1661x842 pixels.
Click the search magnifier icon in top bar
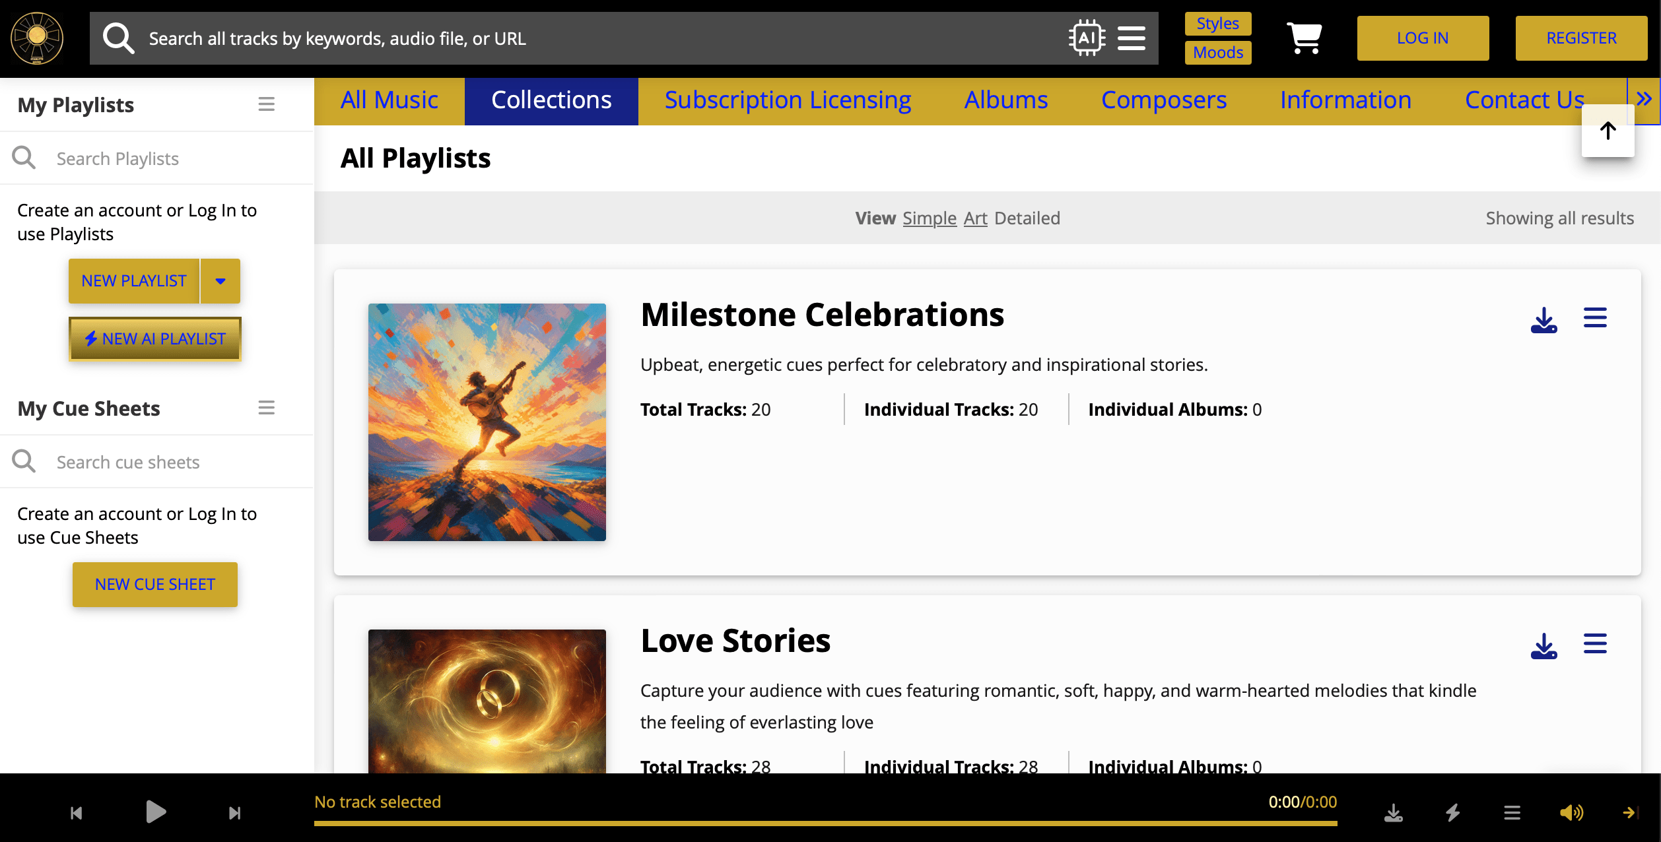(119, 38)
